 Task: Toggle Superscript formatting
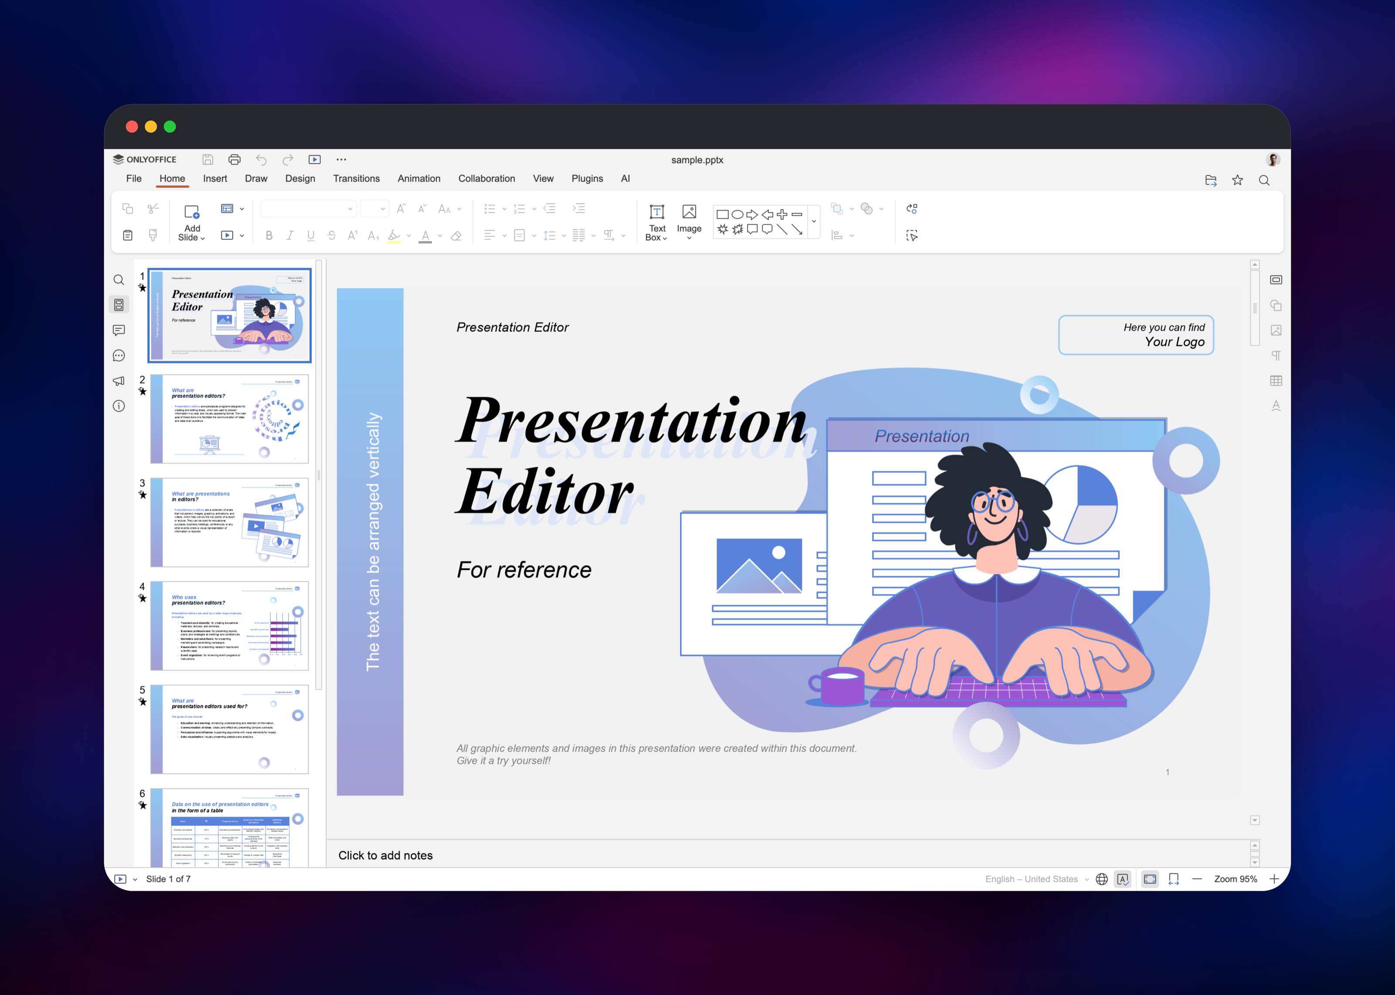click(352, 235)
